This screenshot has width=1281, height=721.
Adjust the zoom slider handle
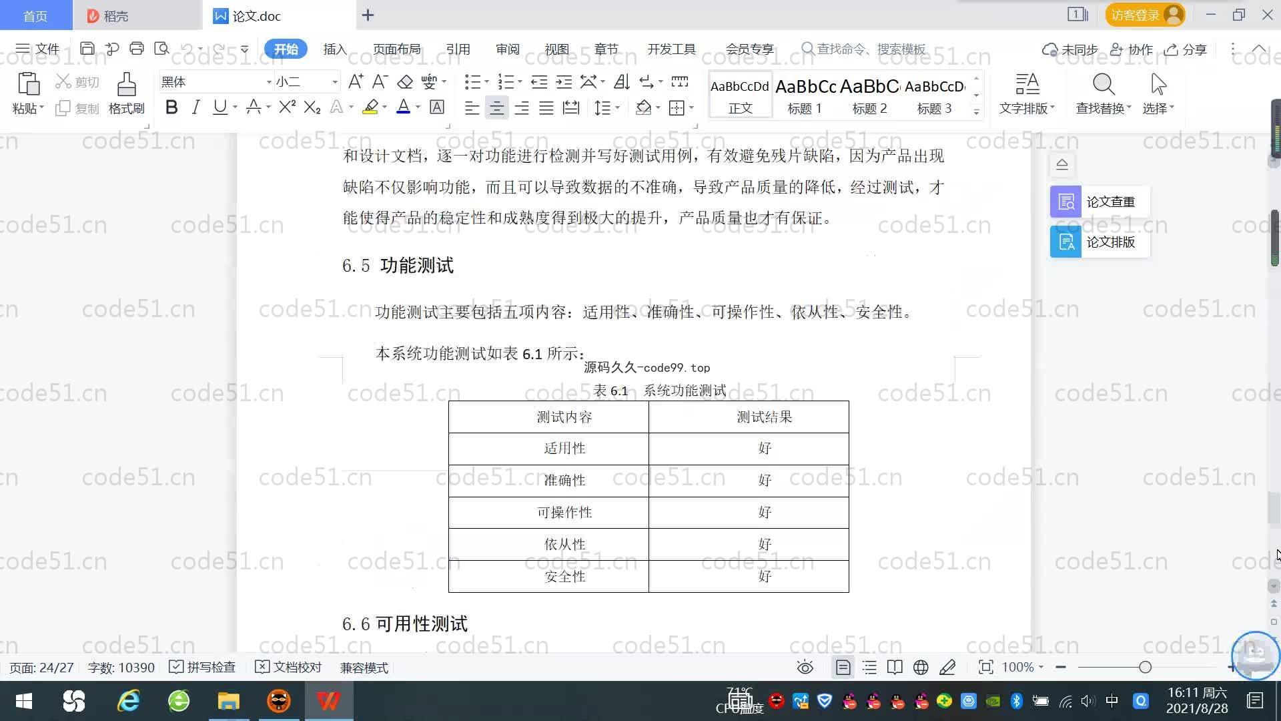tap(1145, 667)
